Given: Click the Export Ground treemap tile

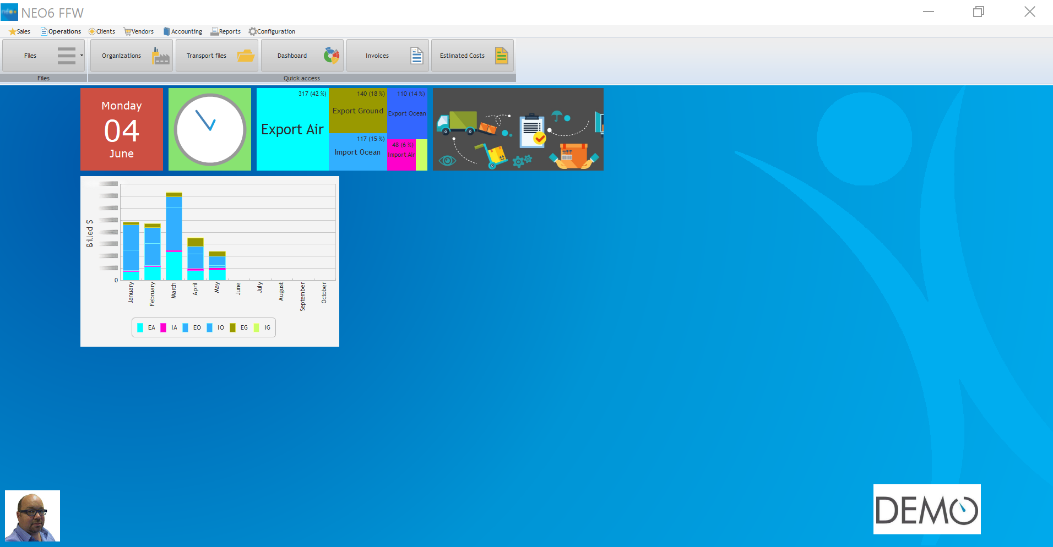Looking at the screenshot, I should (x=358, y=111).
